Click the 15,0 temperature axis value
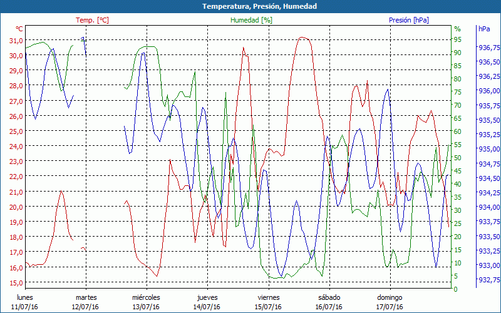The height and width of the screenshot is (313, 501). click(16, 282)
